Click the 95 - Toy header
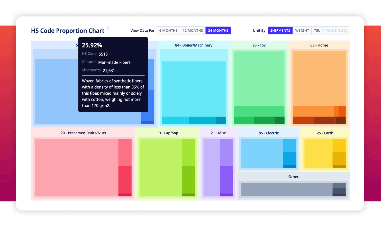Viewport: 381px width, 227px height. click(259, 45)
